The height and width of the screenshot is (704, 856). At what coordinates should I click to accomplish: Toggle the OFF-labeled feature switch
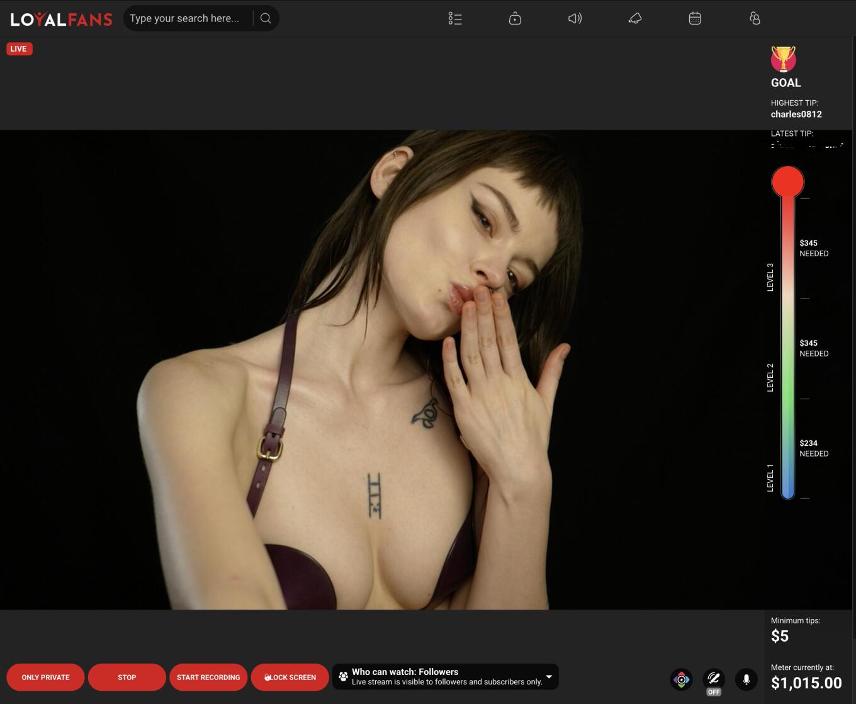click(x=713, y=680)
